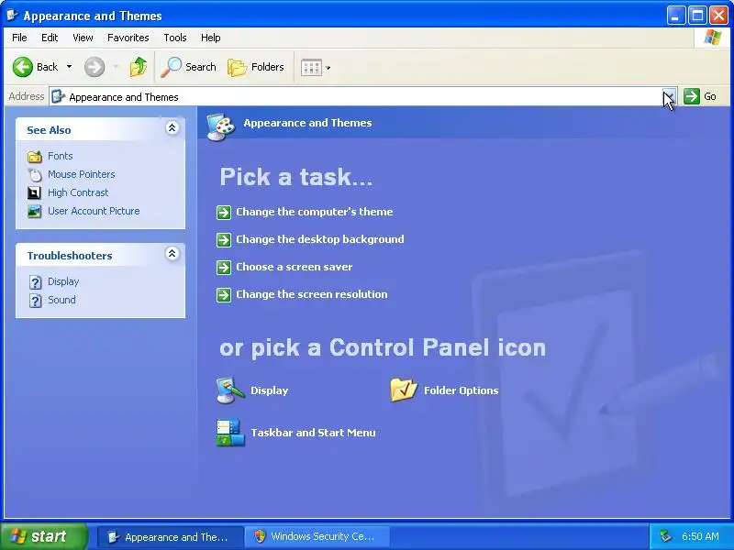734x550 pixels.
Task: Open the Fonts link text
Action: [x=61, y=156]
